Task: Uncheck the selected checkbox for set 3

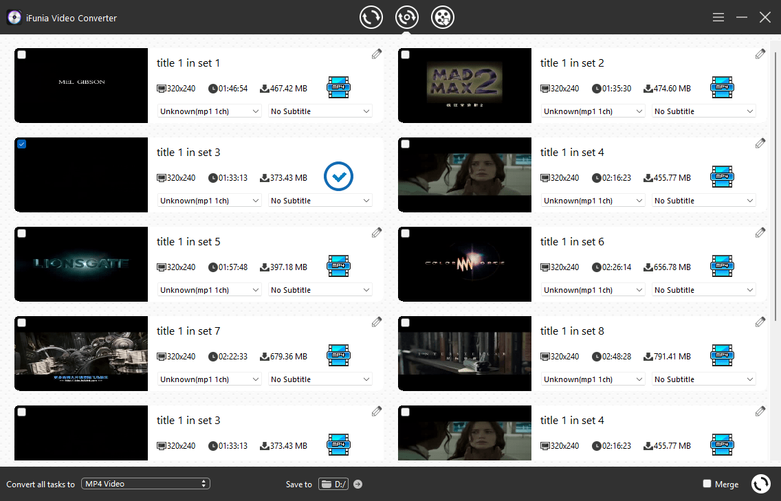Action: point(22,144)
